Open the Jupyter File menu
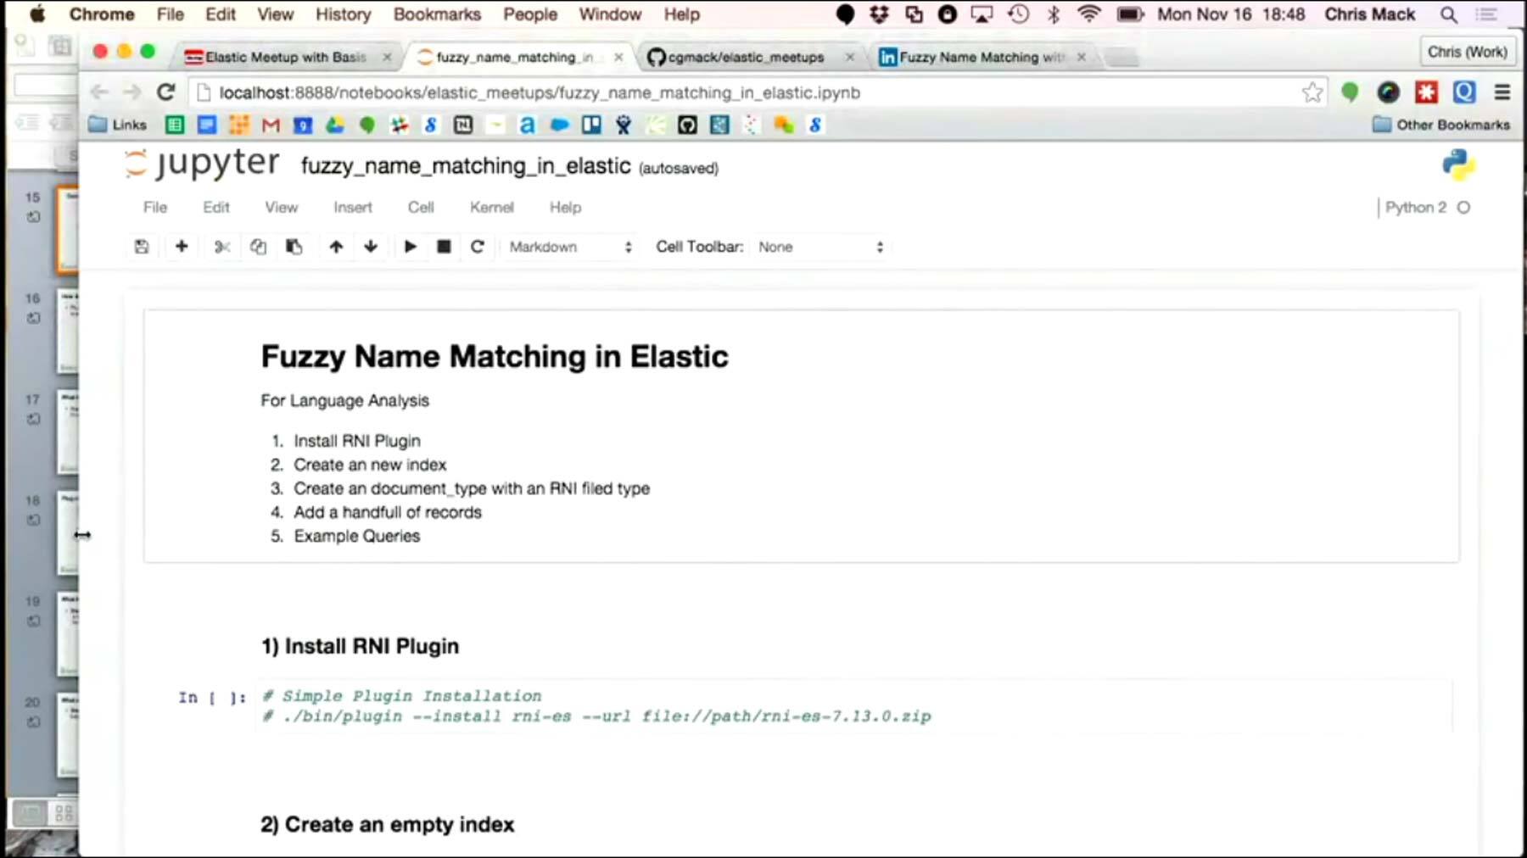 (155, 207)
